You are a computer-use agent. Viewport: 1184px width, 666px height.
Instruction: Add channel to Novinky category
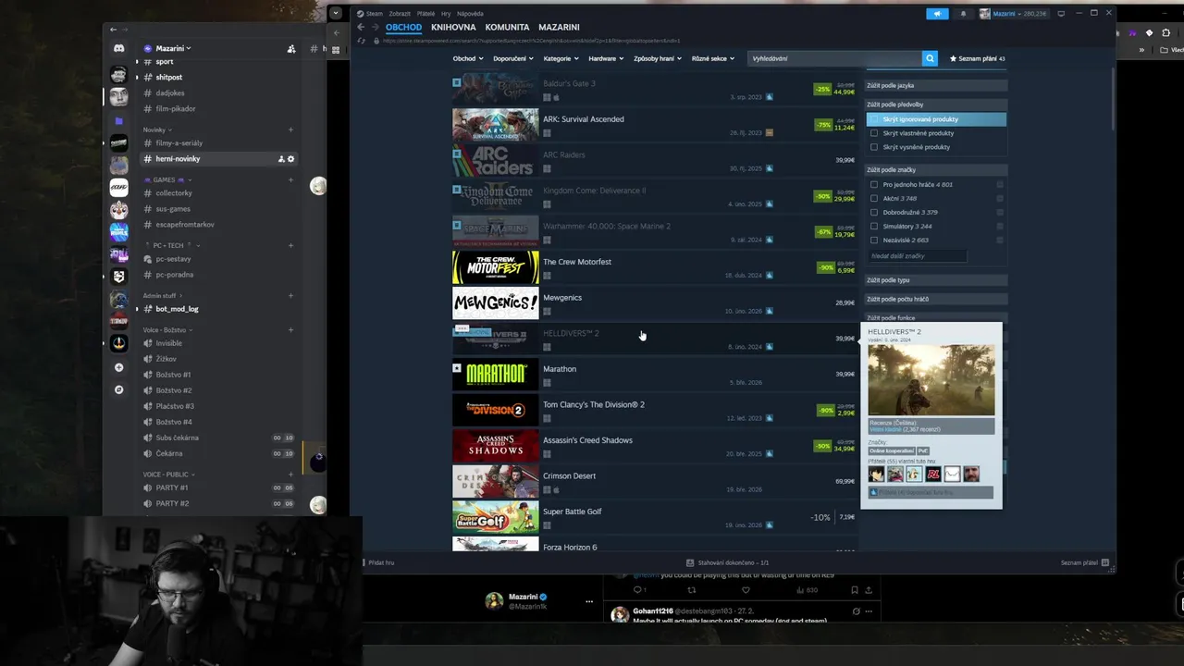pos(290,129)
